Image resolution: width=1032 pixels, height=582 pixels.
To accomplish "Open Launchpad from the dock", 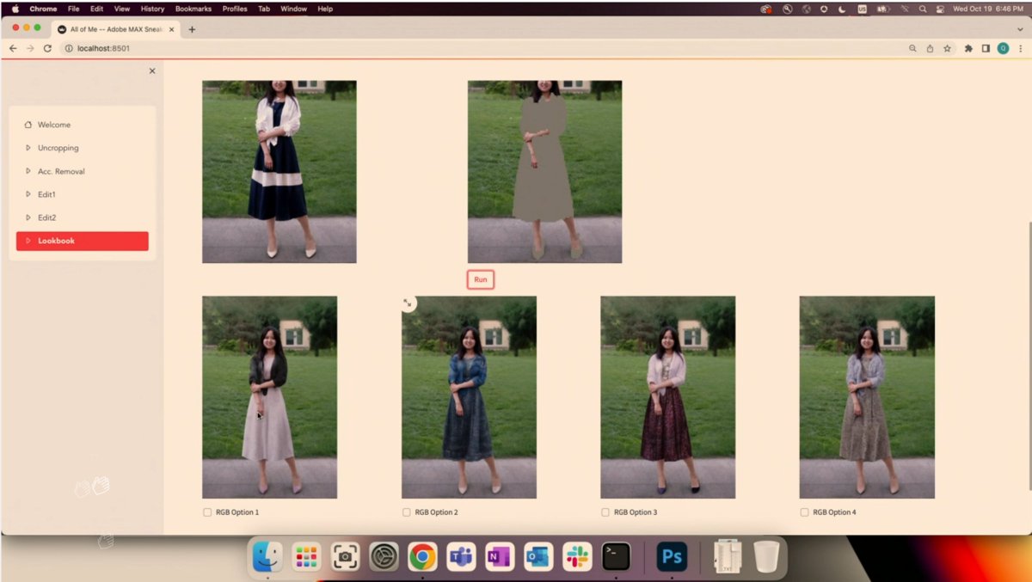I will coord(306,557).
